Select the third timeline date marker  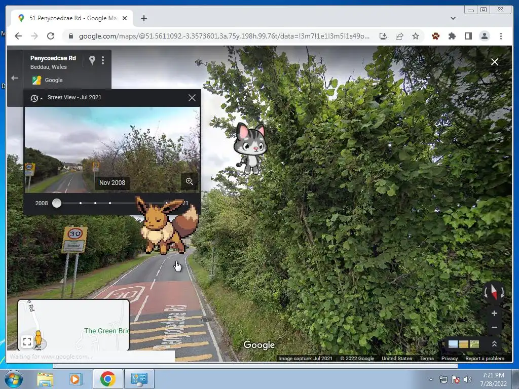[95, 203]
